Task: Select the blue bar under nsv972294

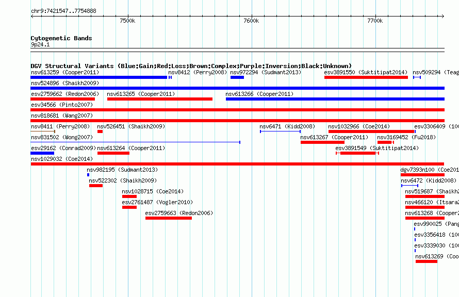Action: (x=237, y=77)
